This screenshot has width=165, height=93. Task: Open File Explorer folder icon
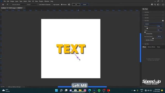pyautogui.click(x=80, y=90)
